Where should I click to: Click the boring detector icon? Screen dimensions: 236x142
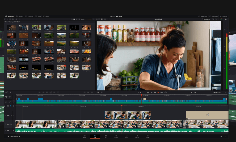(x=7, y=93)
